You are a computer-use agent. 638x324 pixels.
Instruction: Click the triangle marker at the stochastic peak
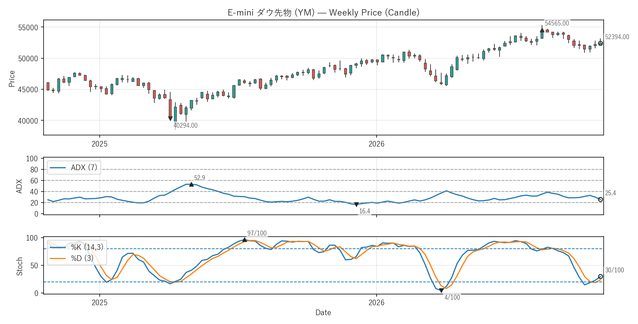pos(244,240)
